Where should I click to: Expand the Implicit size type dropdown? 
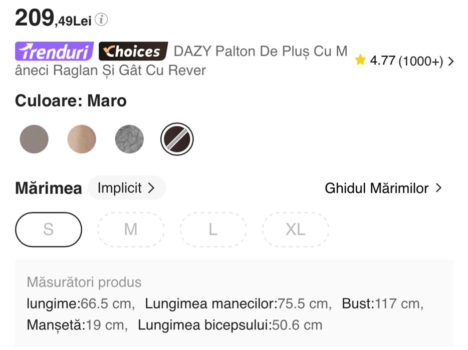tap(126, 188)
